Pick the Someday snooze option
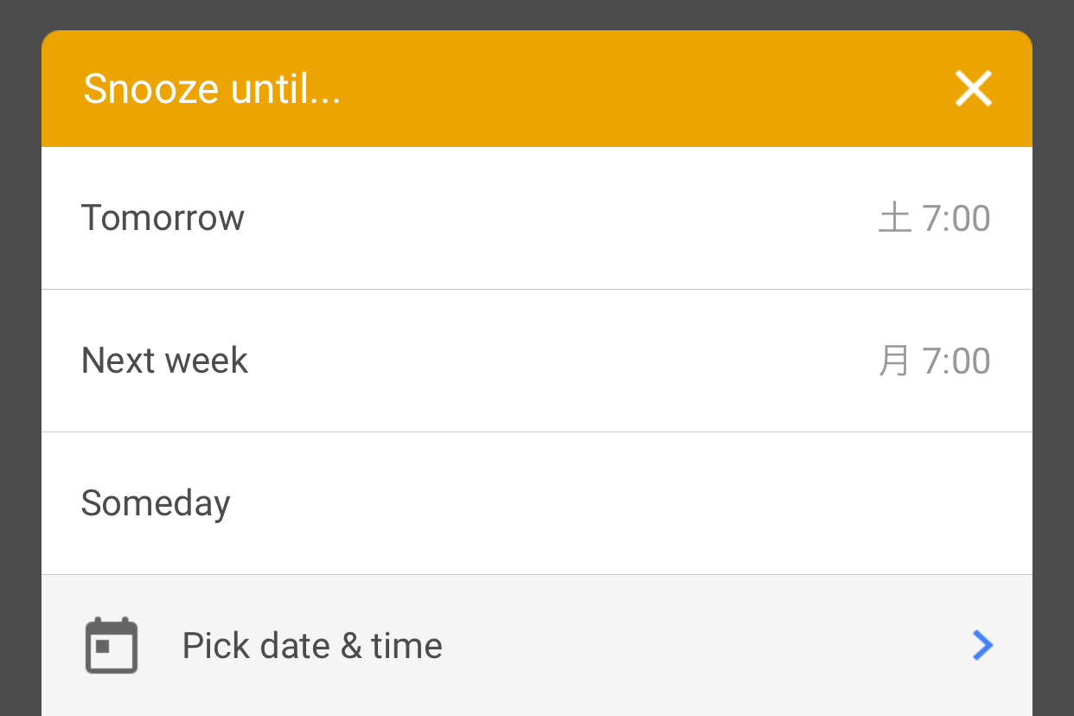The height and width of the screenshot is (716, 1074). pos(537,503)
